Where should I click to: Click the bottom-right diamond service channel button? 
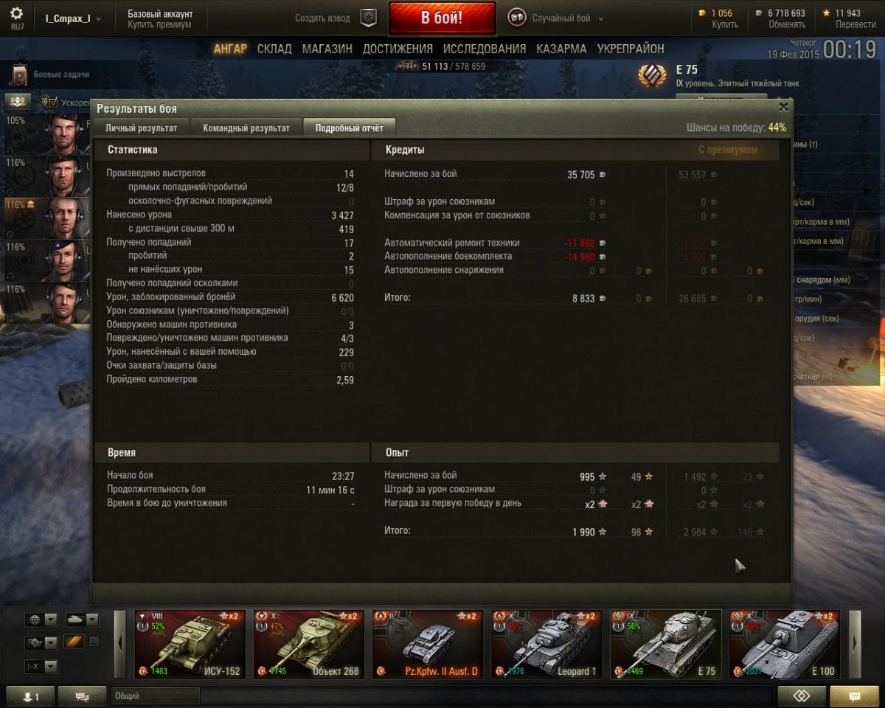click(802, 696)
